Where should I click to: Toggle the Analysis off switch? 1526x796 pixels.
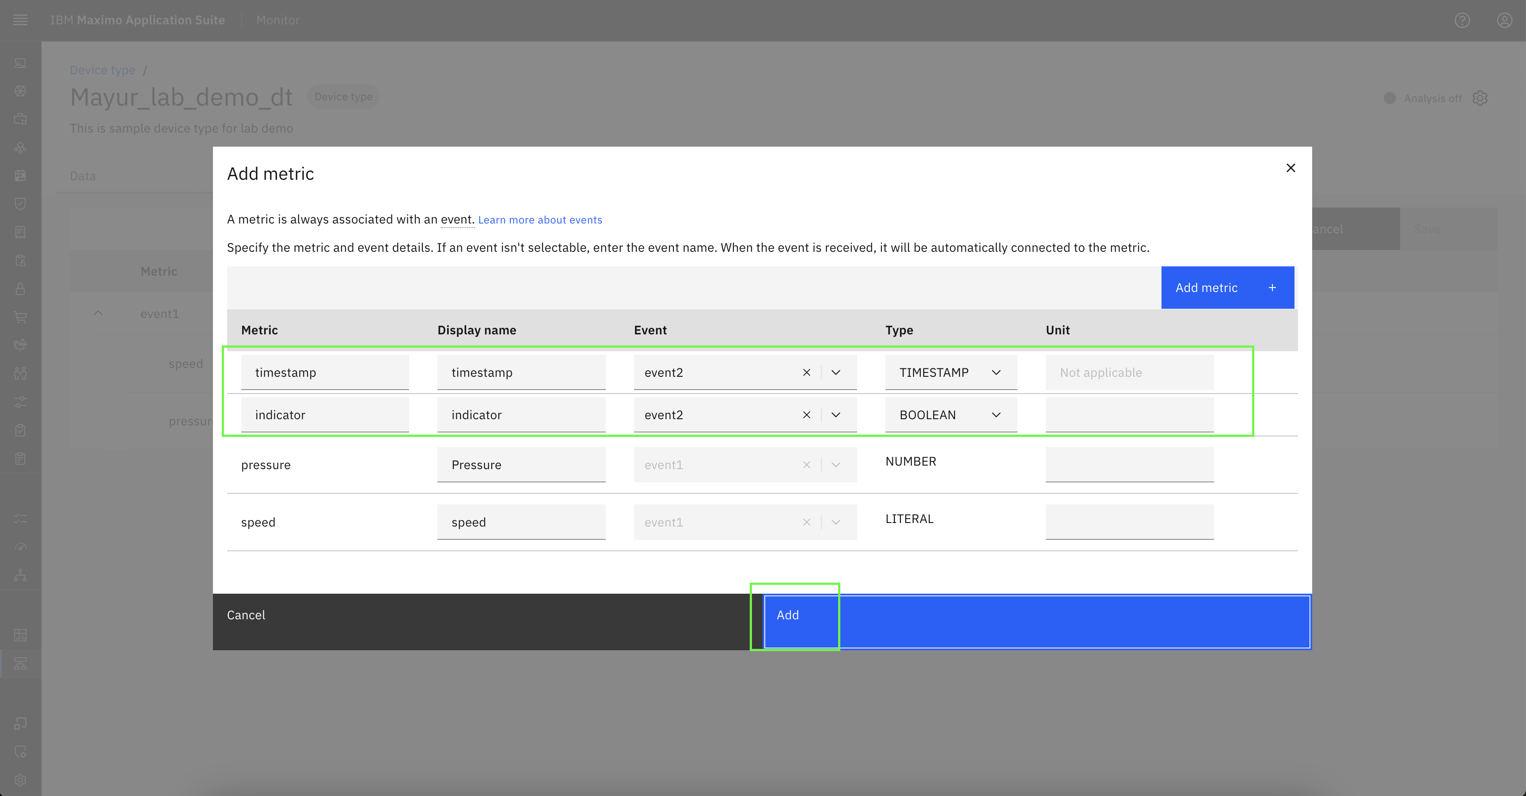click(x=1390, y=99)
